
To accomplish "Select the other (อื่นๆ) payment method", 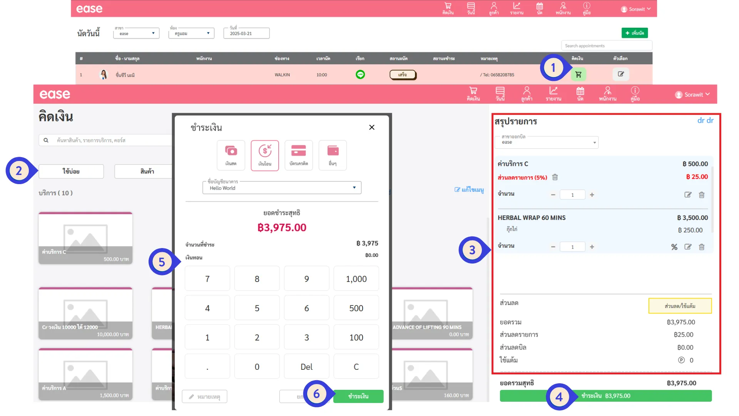I will [x=333, y=155].
